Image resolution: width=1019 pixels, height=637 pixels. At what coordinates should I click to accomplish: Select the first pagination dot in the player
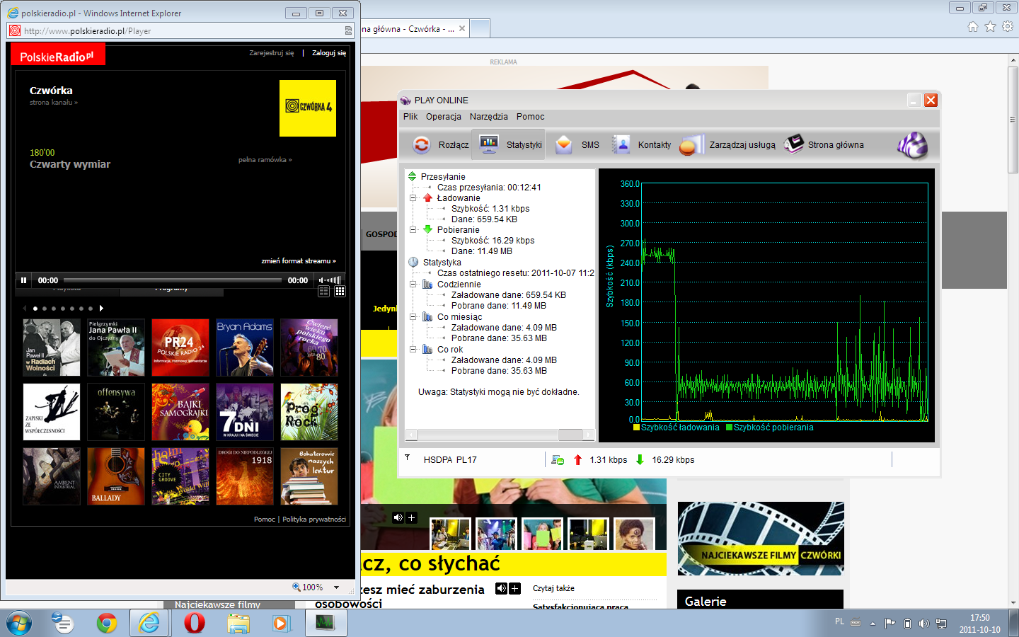click(x=35, y=309)
